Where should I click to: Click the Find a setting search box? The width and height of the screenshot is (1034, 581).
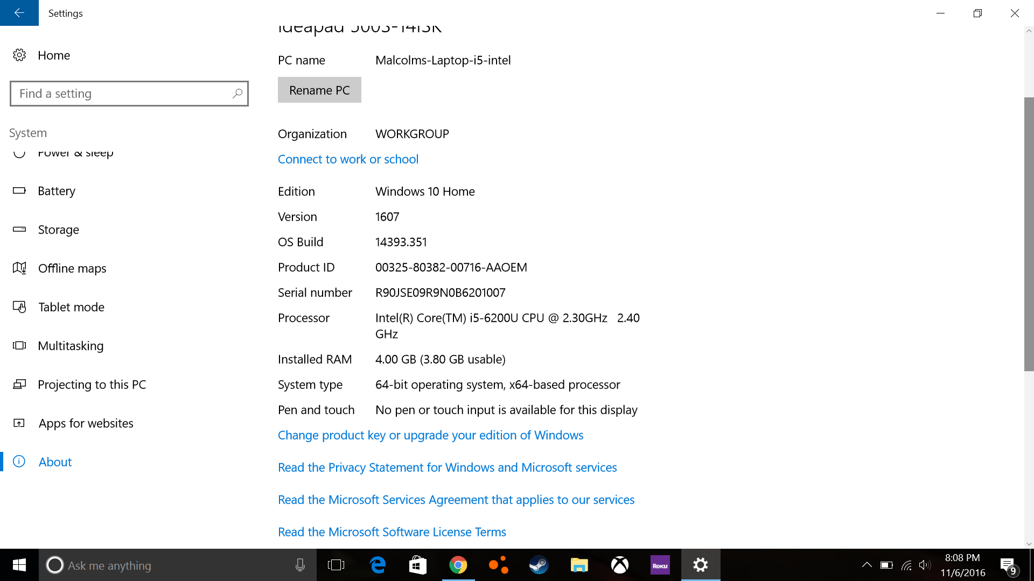pyautogui.click(x=129, y=94)
